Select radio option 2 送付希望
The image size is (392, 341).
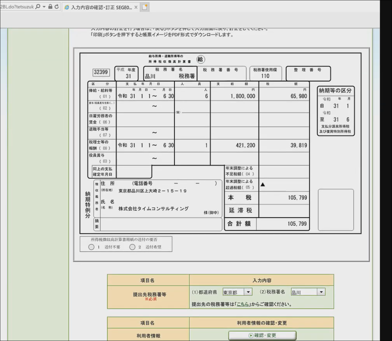coord(132,247)
